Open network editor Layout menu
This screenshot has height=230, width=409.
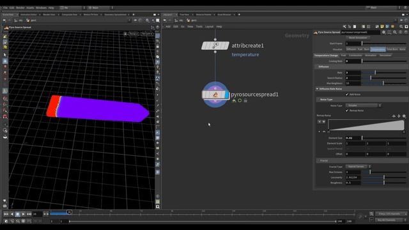209,27
